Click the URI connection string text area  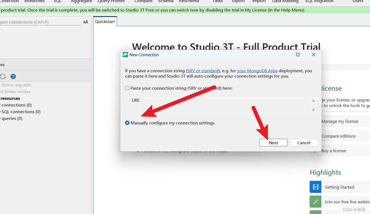click(226, 105)
